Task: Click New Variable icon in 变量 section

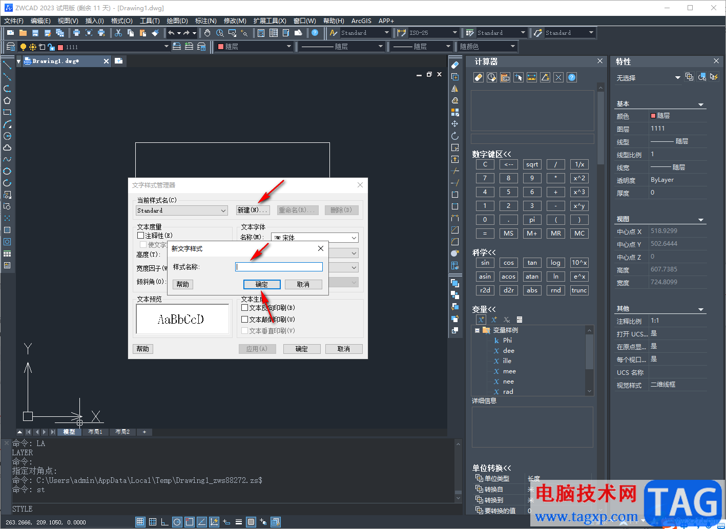Action: tap(481, 320)
